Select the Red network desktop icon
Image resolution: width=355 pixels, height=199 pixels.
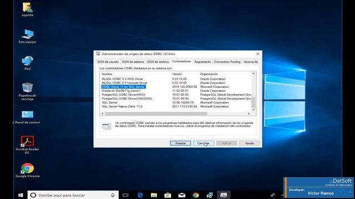point(27,62)
